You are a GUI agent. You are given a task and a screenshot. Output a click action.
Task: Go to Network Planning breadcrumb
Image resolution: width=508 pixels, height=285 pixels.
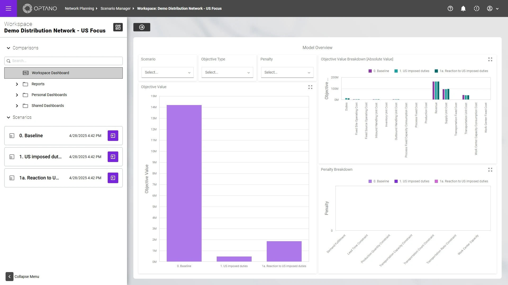pos(79,8)
